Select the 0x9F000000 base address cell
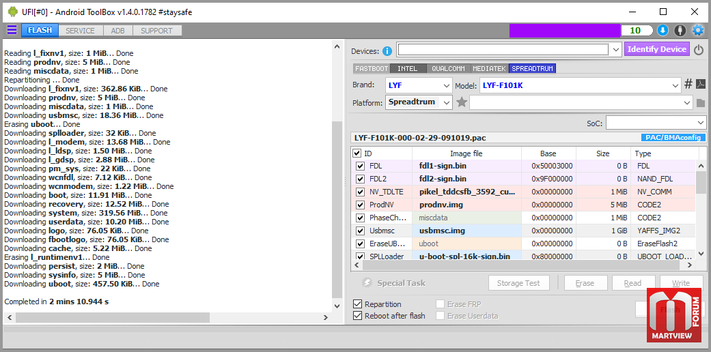 pyautogui.click(x=548, y=179)
